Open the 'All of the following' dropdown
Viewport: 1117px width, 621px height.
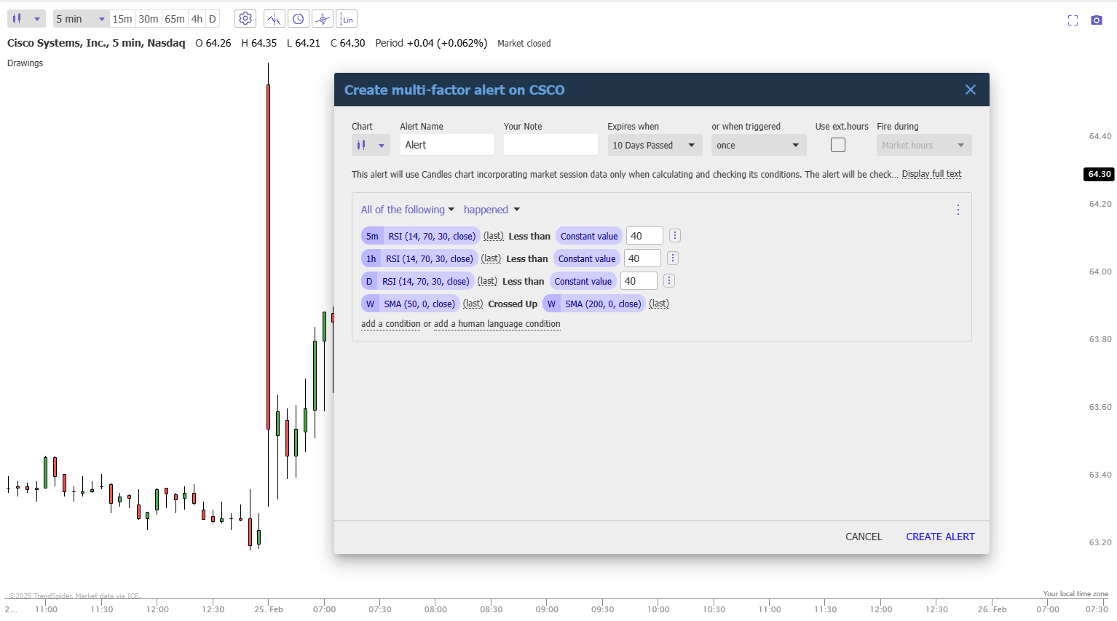point(408,210)
